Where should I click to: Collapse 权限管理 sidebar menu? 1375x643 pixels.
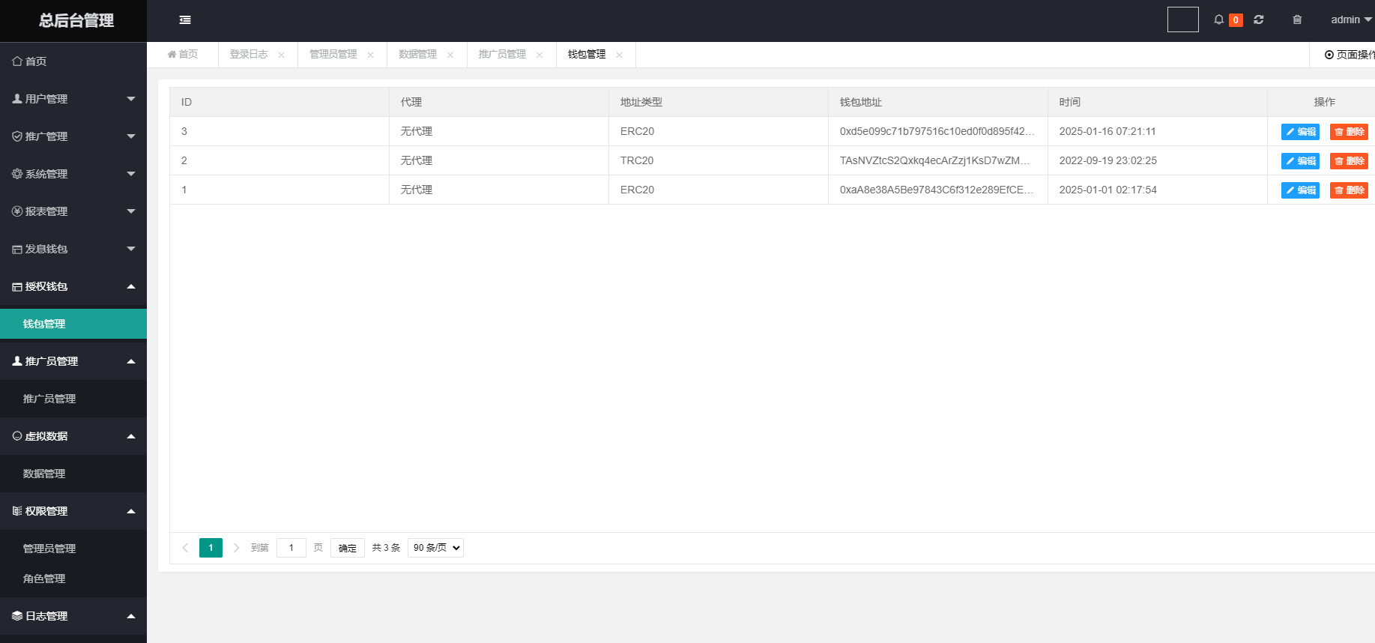(73, 511)
